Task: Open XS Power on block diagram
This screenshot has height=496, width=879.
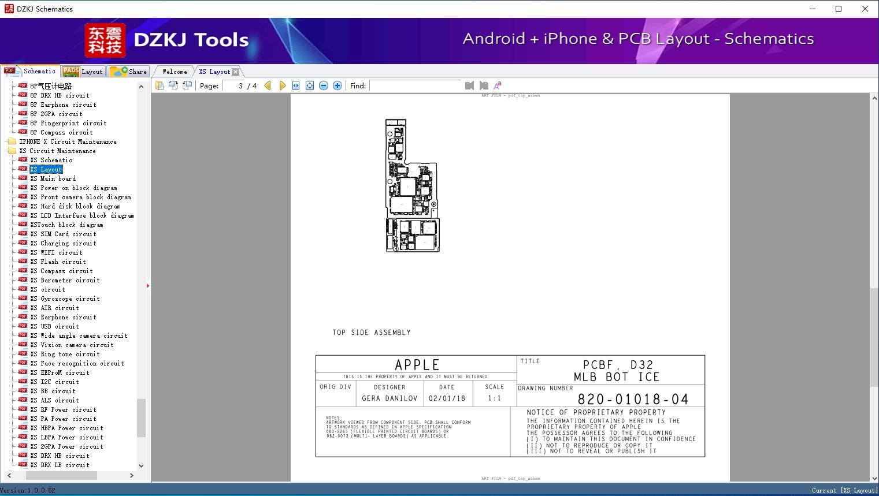Action: click(73, 188)
